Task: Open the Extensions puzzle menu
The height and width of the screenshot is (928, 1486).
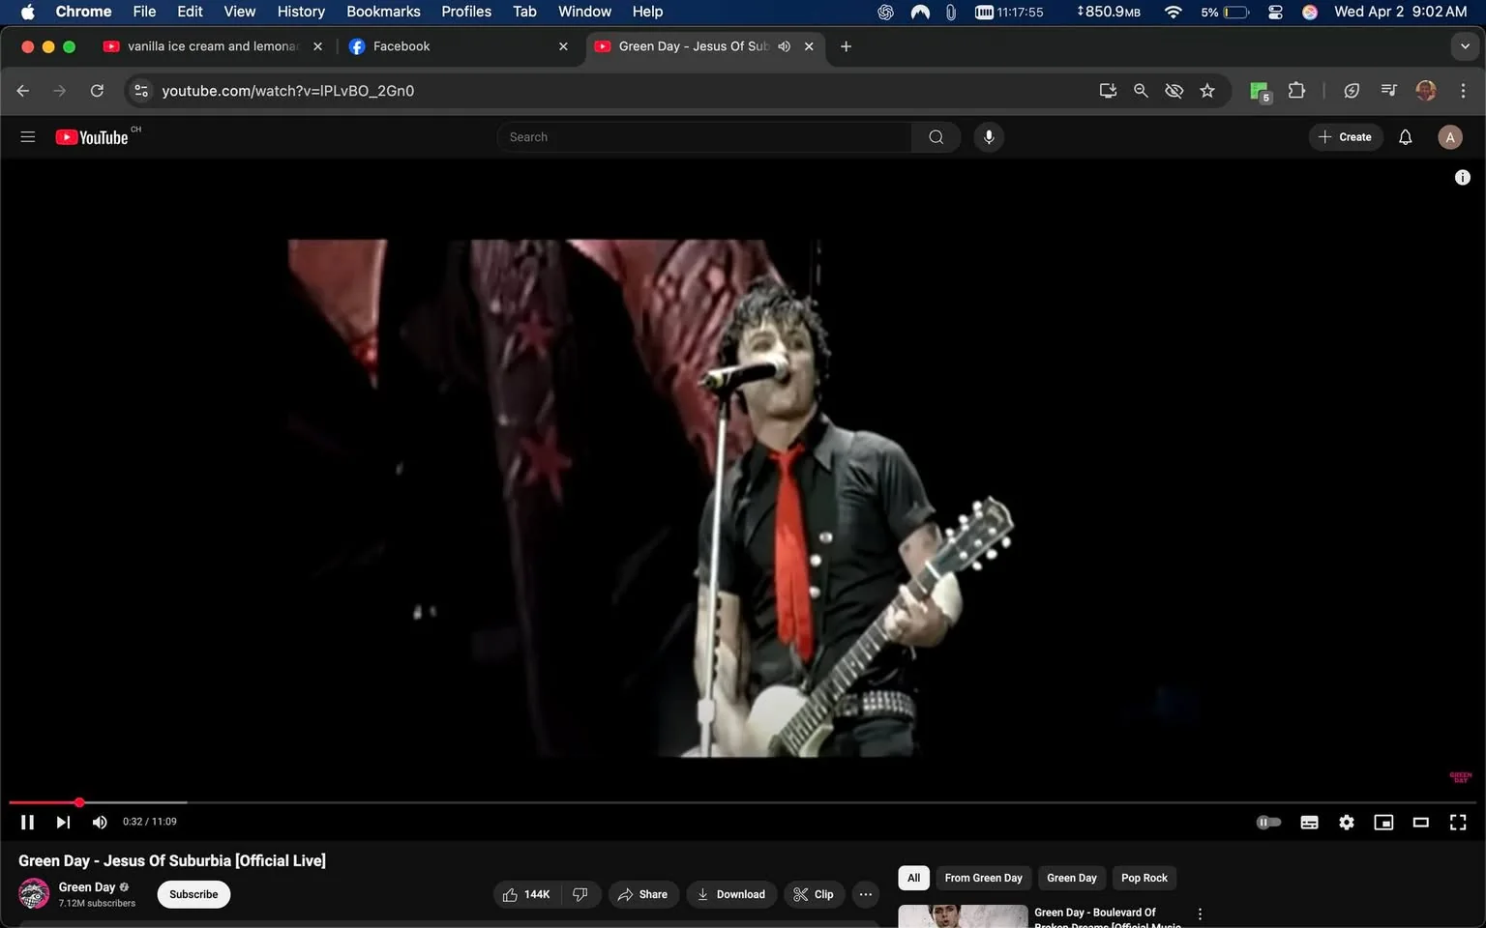Action: (1297, 91)
